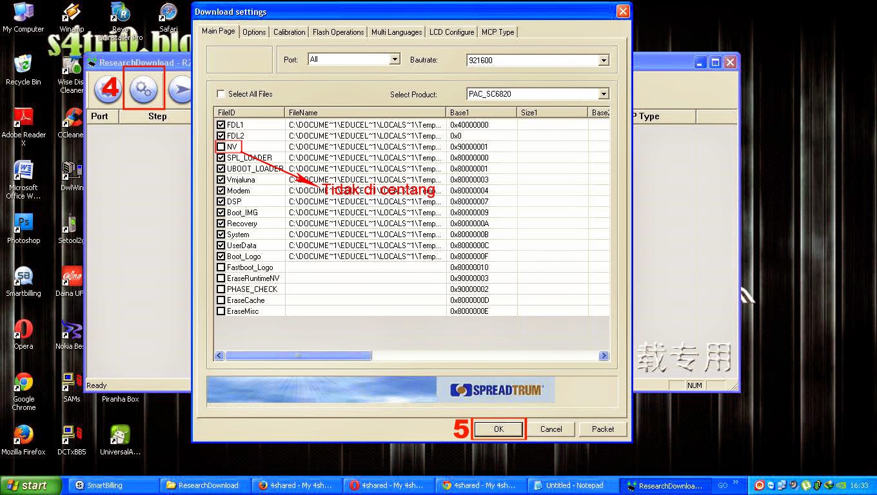The image size is (877, 495).
Task: Tick the NV file checkbox
Action: (x=221, y=146)
